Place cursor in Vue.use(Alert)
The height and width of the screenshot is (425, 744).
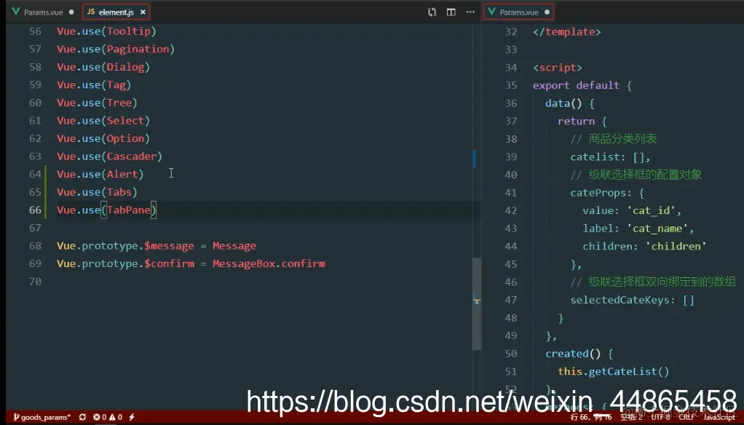click(100, 174)
